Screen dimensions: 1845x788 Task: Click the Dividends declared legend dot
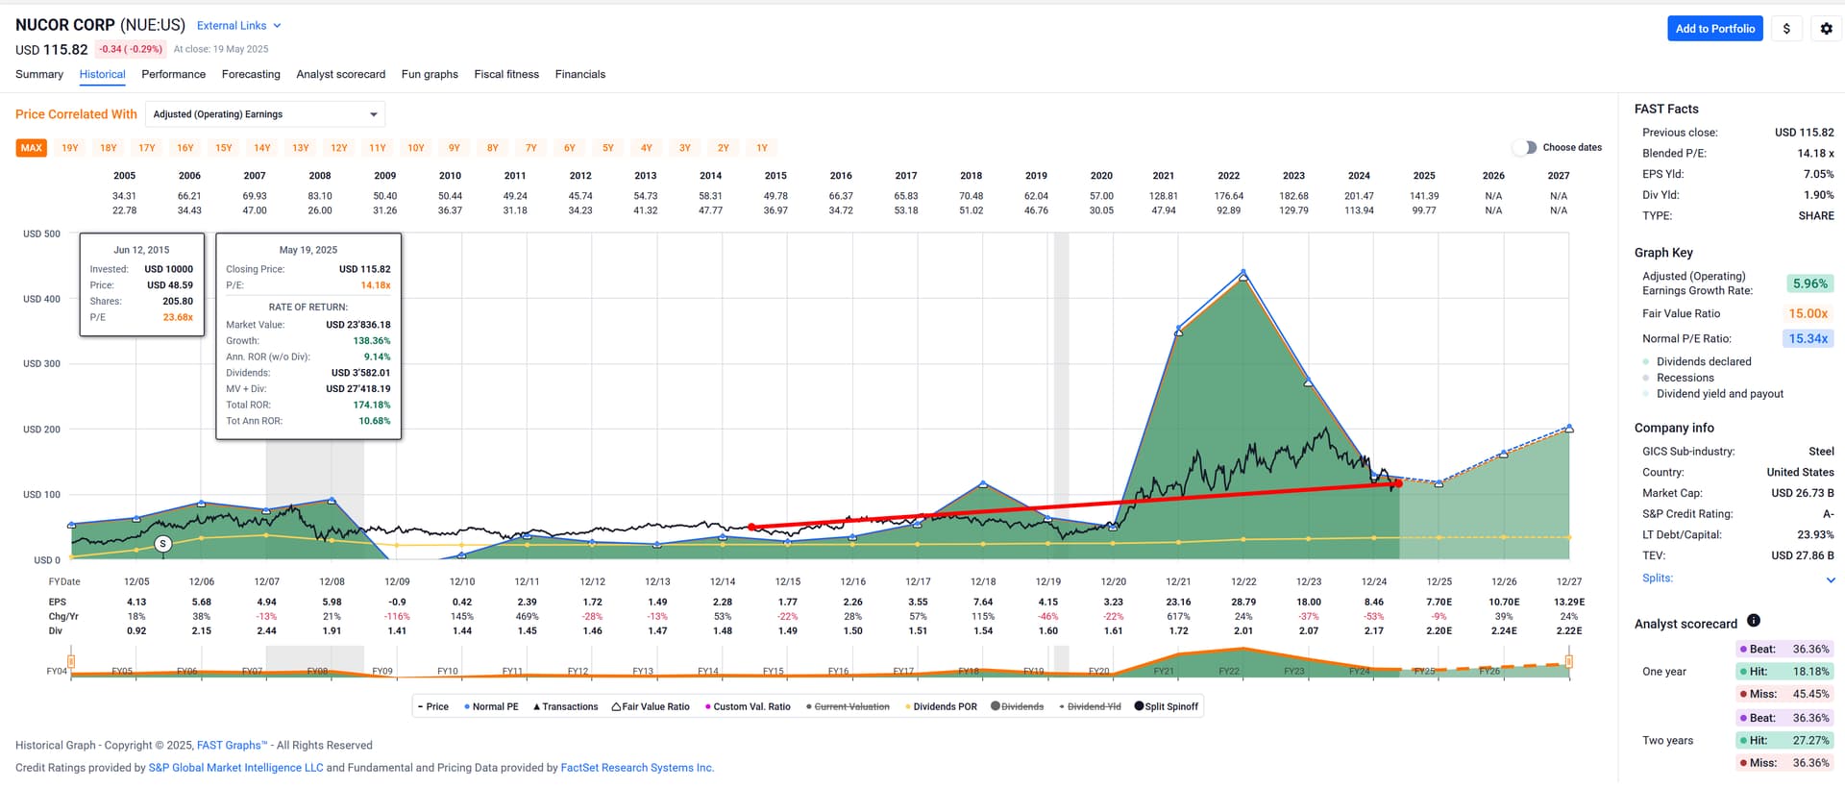click(1646, 362)
